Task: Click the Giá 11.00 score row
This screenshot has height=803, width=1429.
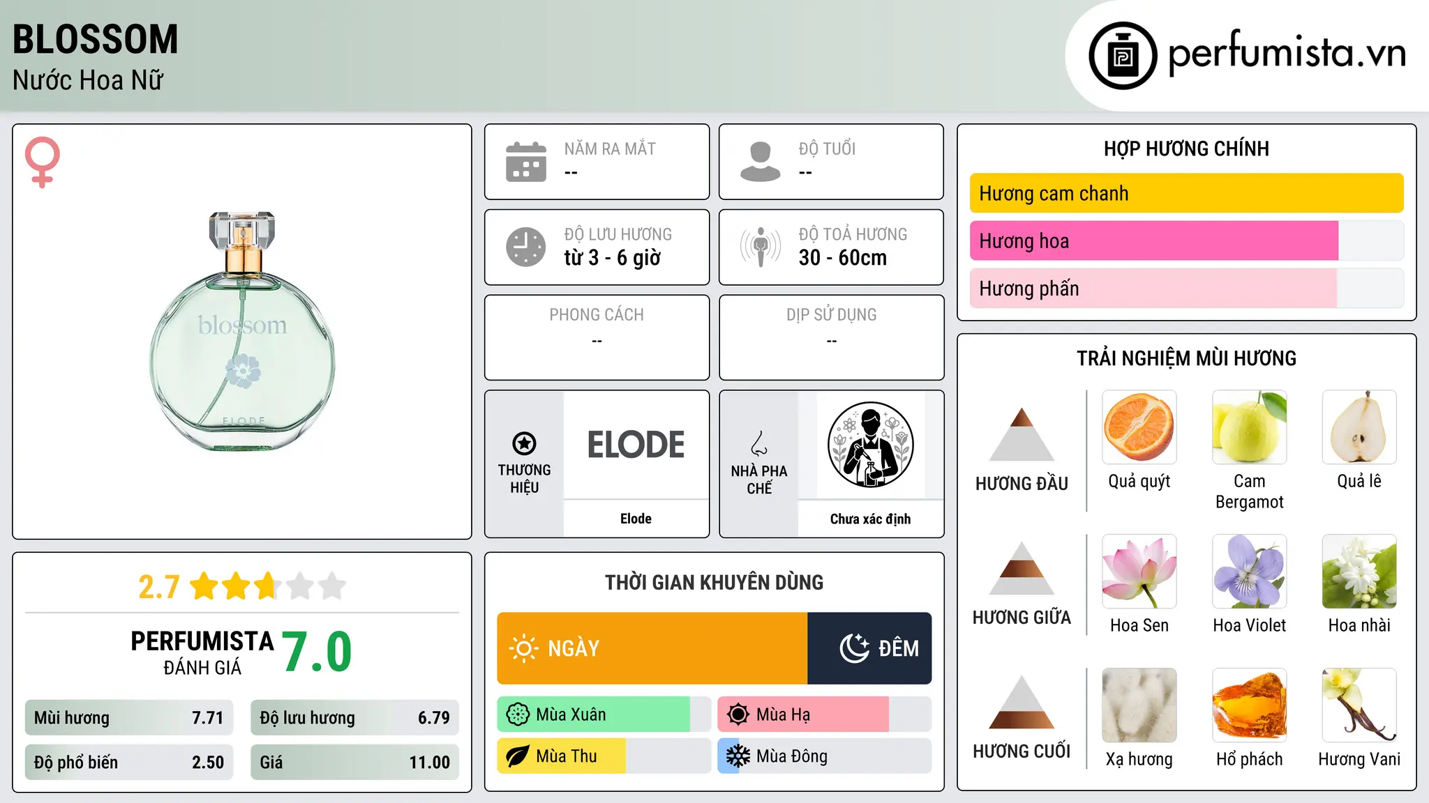Action: click(x=354, y=762)
